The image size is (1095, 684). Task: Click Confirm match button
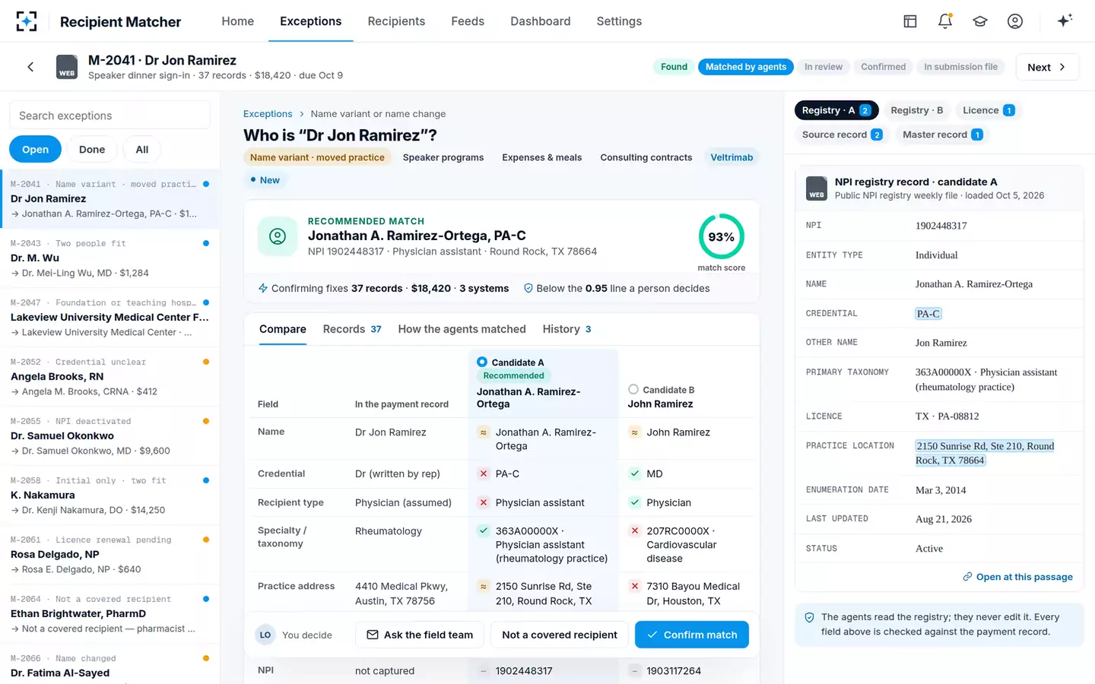click(x=692, y=635)
